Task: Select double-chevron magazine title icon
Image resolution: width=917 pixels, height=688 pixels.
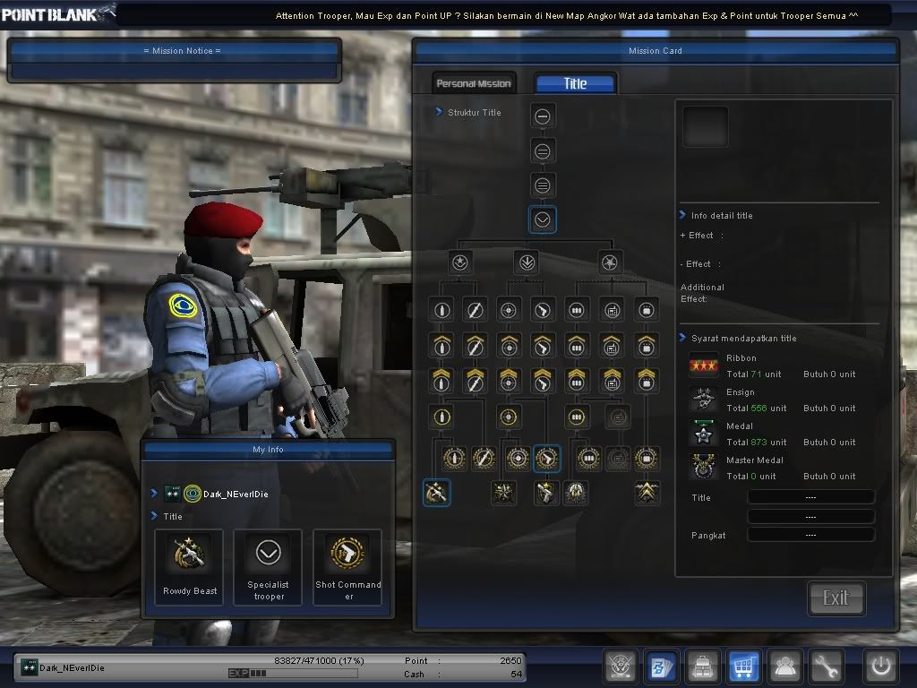Action: pos(577,381)
